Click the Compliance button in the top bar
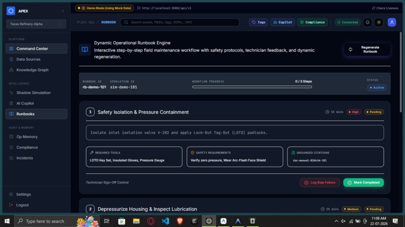 (x=312, y=22)
